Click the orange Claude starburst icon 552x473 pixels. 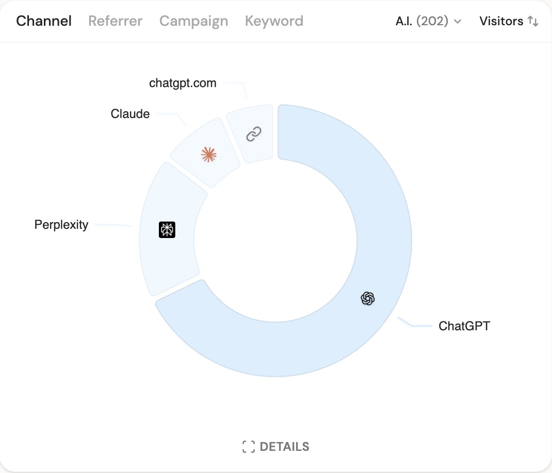(x=208, y=155)
